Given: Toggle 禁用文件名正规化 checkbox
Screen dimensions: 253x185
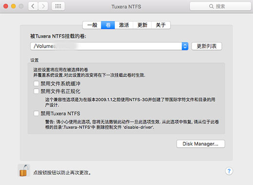Looking at the screenshot, I should point(36,91).
